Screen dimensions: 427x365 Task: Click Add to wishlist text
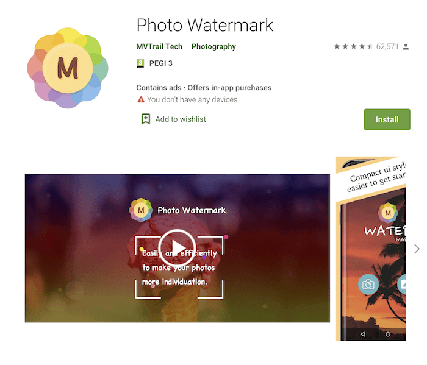coord(181,119)
